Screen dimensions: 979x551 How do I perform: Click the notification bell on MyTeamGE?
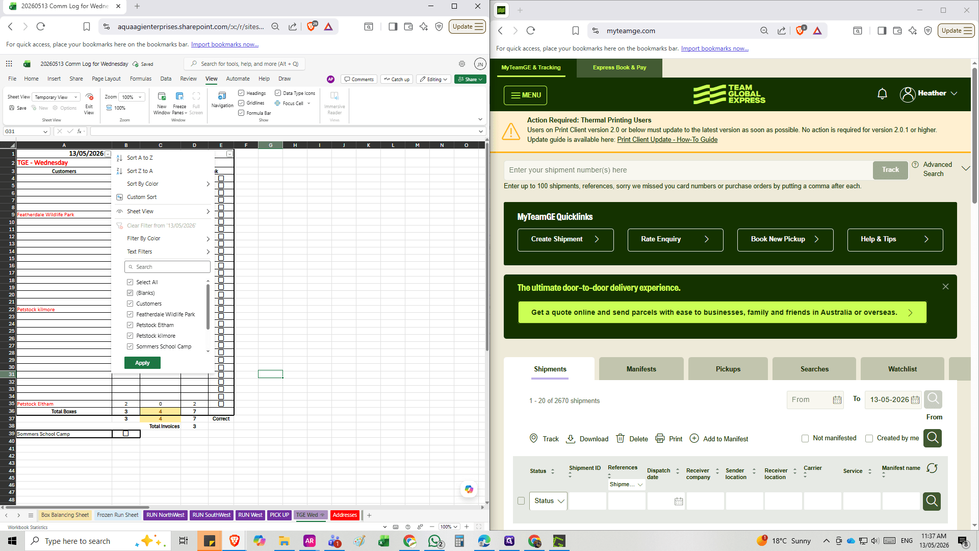tap(882, 94)
